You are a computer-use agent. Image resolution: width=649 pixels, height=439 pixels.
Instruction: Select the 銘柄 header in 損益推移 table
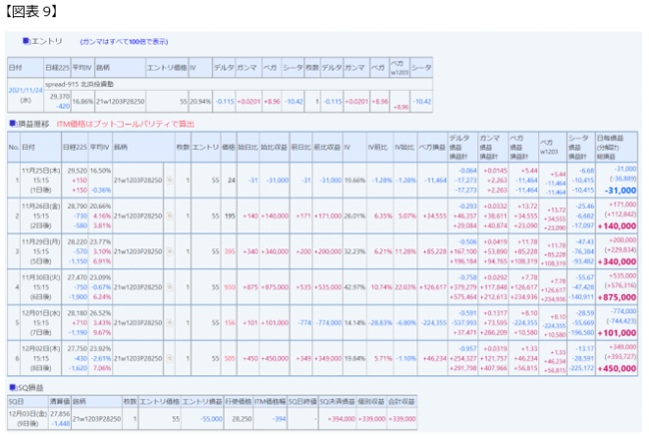click(120, 147)
